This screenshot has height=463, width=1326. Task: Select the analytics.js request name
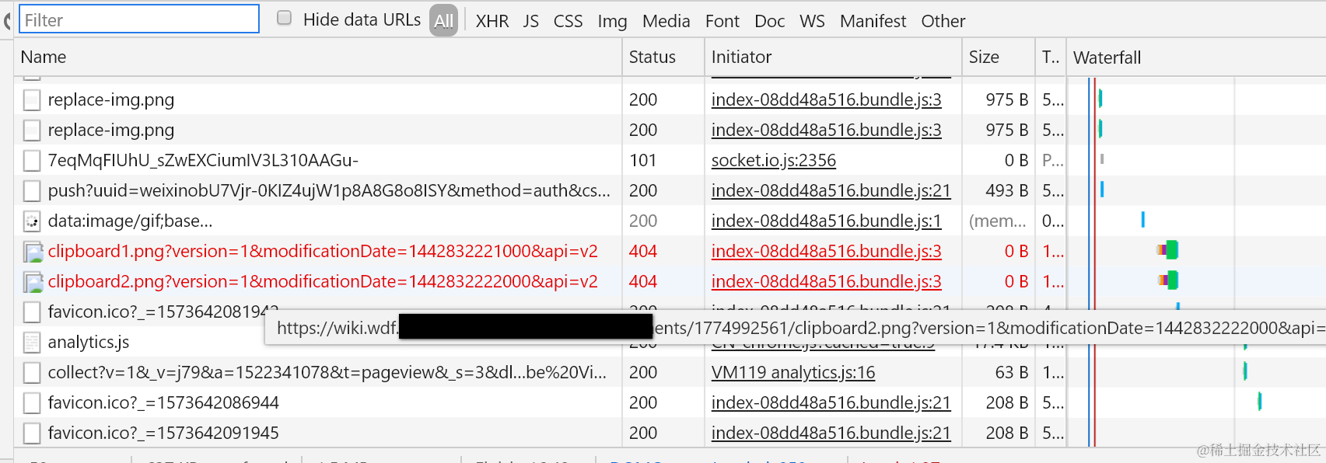pos(89,342)
